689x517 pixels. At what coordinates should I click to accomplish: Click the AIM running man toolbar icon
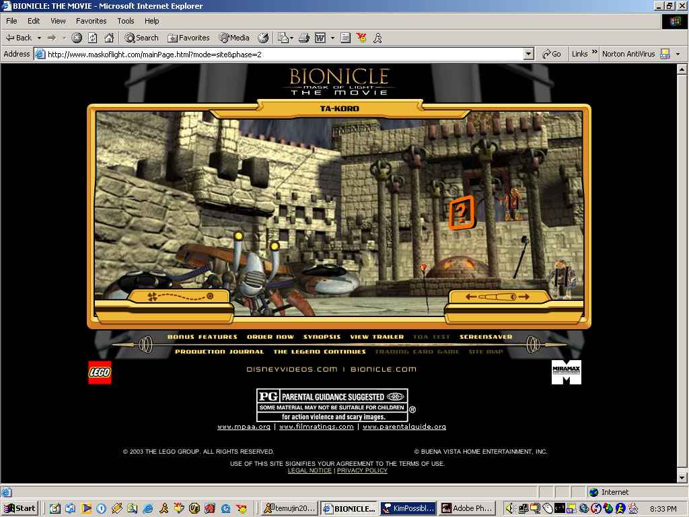tap(377, 38)
